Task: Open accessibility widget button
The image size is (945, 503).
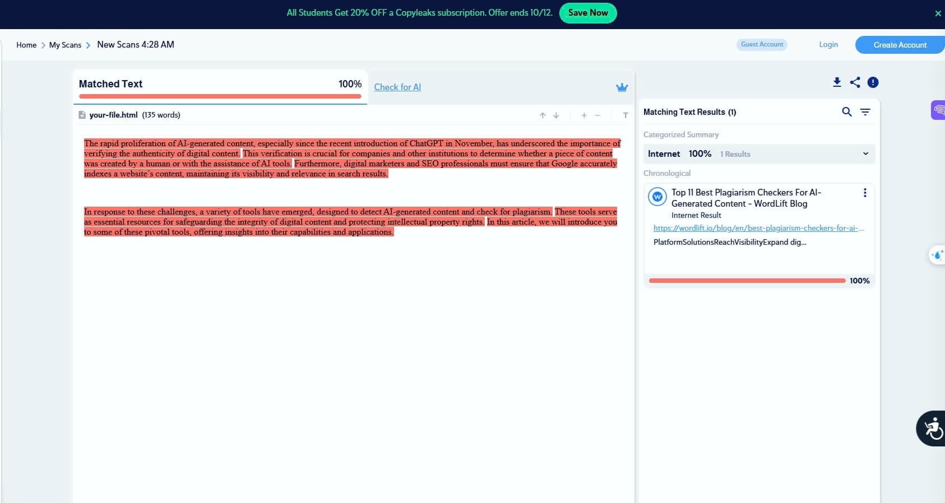Action: tap(932, 429)
